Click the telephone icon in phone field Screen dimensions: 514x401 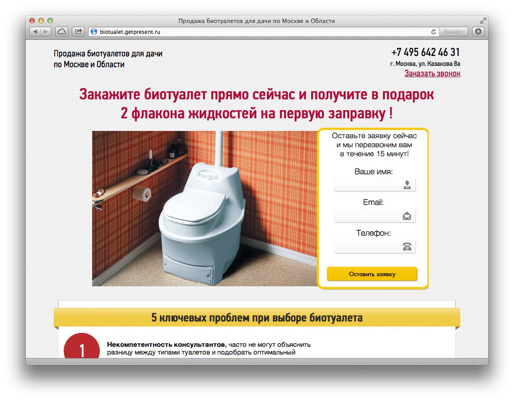pyautogui.click(x=407, y=247)
